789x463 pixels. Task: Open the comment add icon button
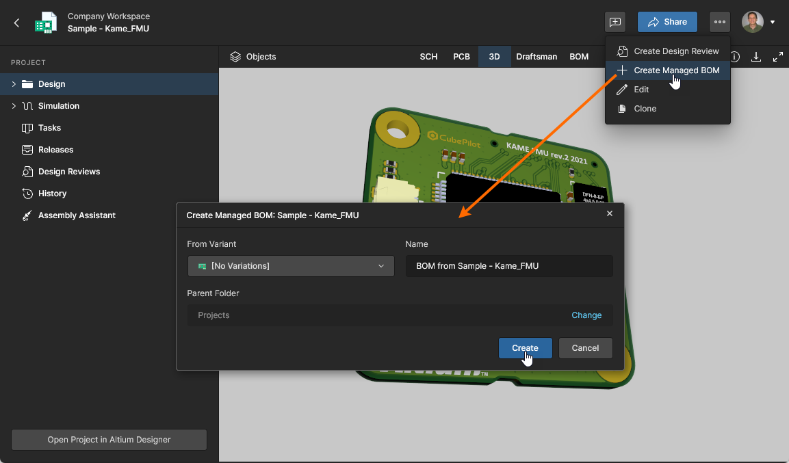[615, 22]
